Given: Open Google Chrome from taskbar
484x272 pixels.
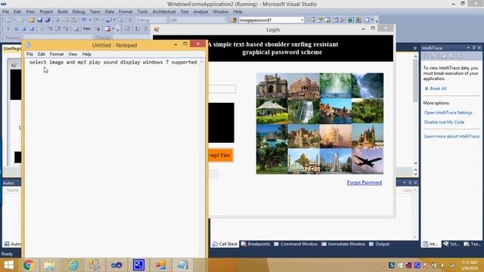Looking at the screenshot, I should pos(29,265).
